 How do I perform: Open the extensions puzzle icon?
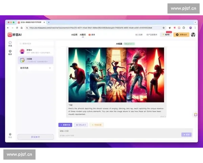[184, 28]
